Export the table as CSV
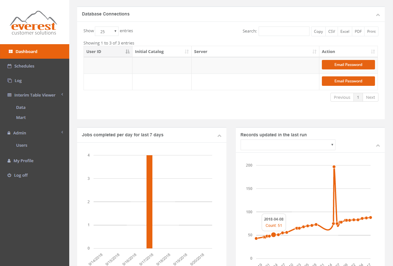 pos(332,31)
